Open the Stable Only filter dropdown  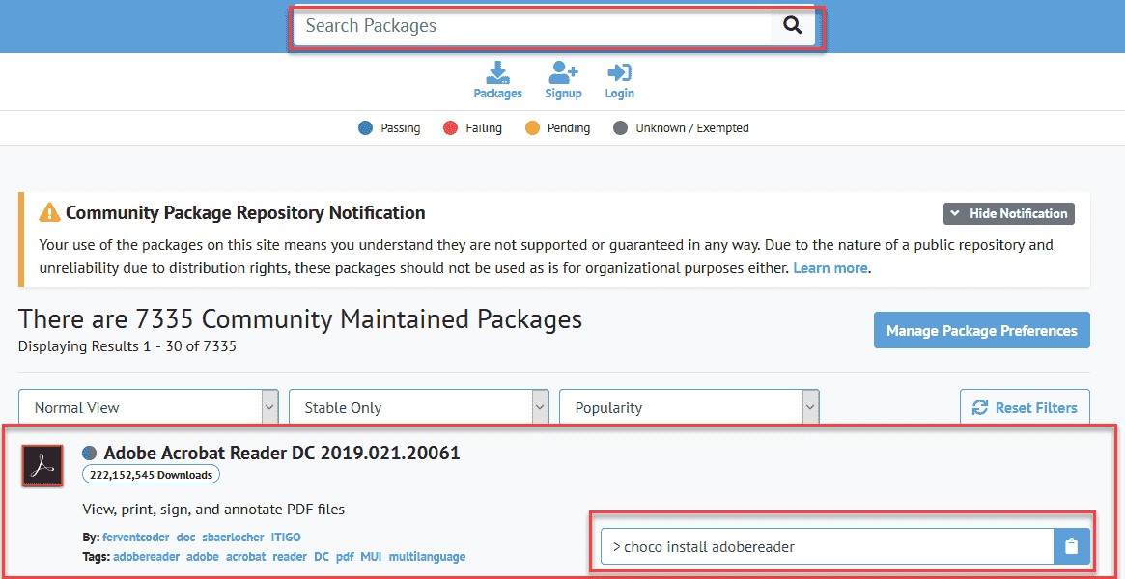click(419, 408)
